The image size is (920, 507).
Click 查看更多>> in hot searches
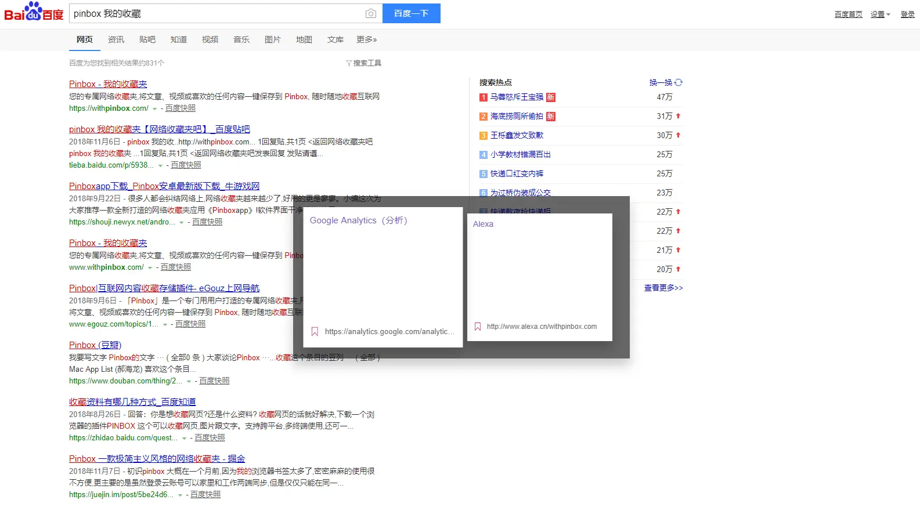point(663,288)
